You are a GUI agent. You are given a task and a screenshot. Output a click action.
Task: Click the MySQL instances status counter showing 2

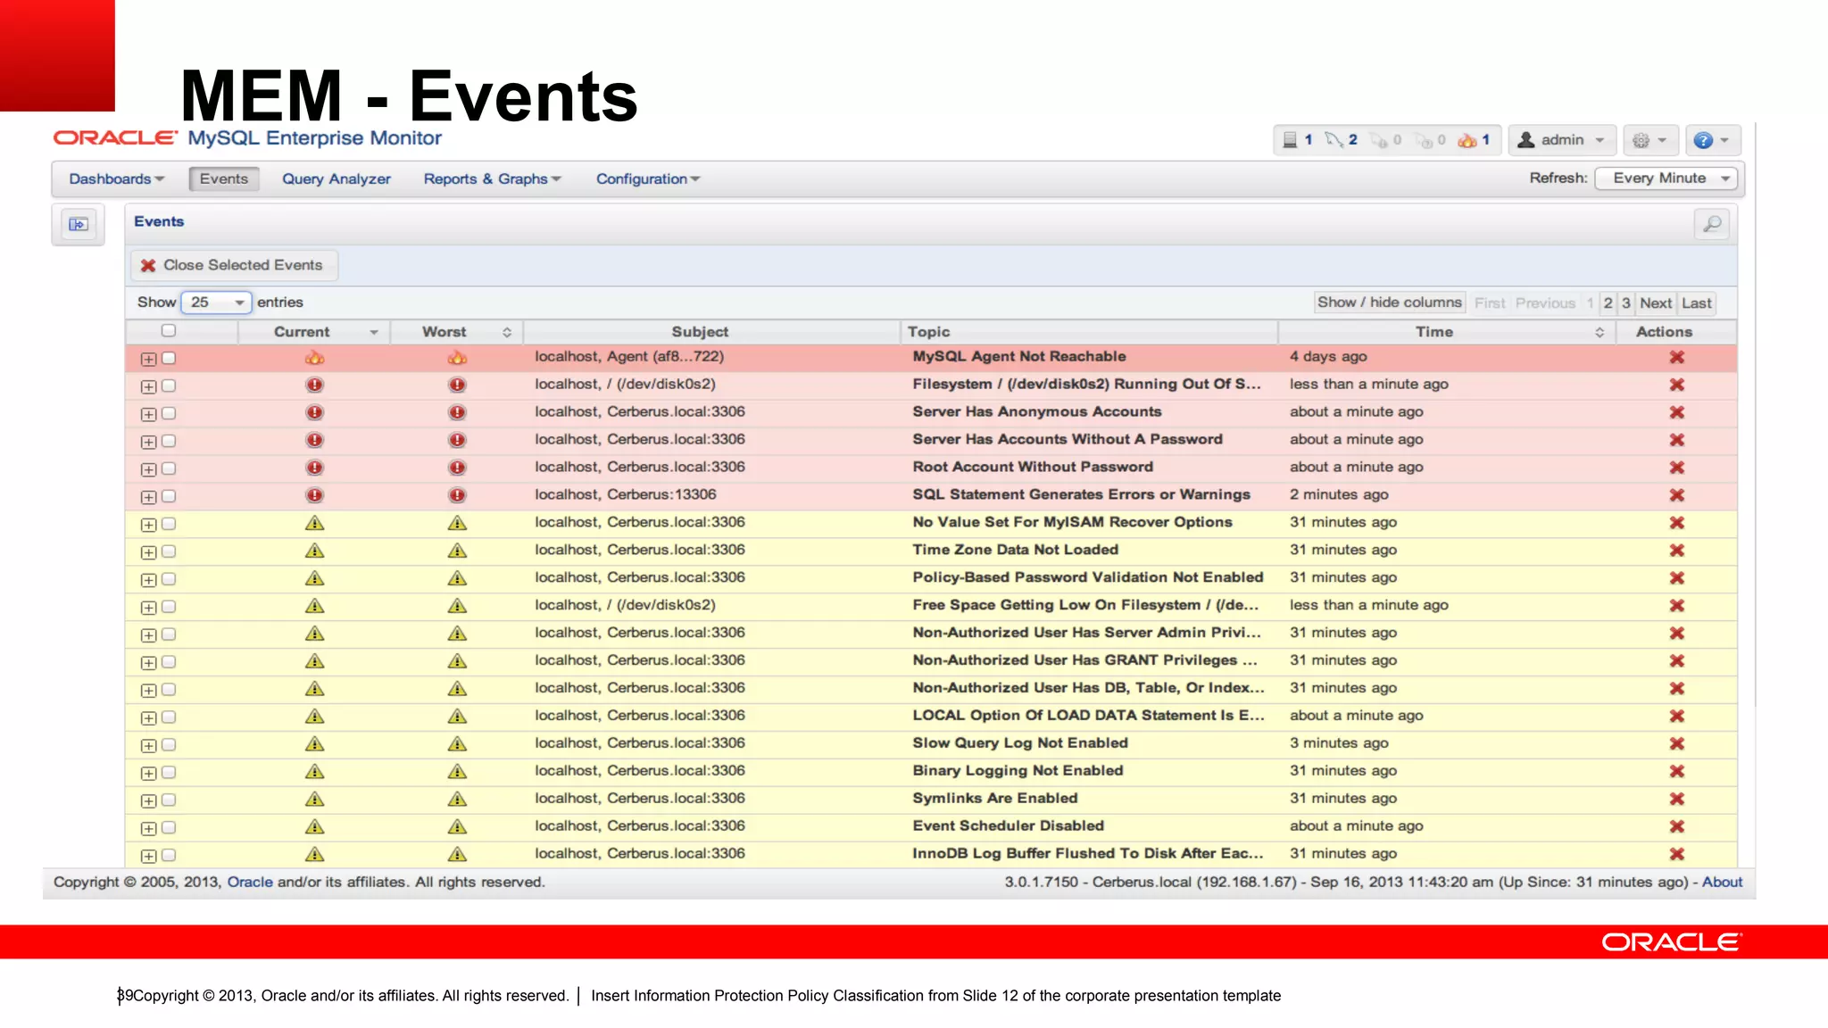1341,140
